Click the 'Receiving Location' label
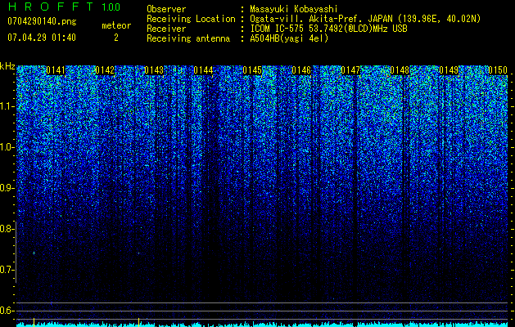The image size is (515, 327). tap(191, 19)
